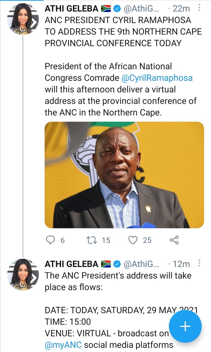Open second tweet text about address details
Viewport: 211px width, 352px height.
pyautogui.click(x=117, y=281)
